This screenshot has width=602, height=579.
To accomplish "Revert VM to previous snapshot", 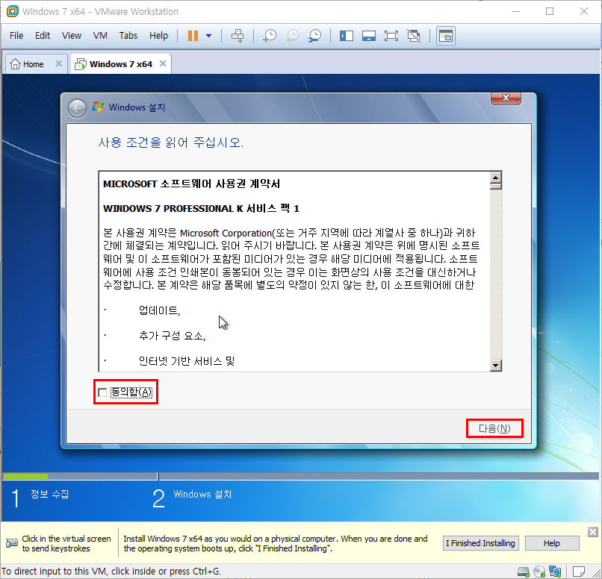I will pos(292,36).
